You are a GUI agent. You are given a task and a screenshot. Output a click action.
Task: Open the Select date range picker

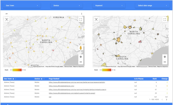click(152, 5)
